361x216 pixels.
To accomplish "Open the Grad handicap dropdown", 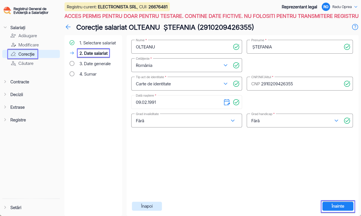I will point(337,121).
